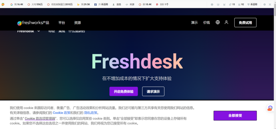This screenshot has width=276, height=129.
Task: Click the Bing index metric 29.5K
Action: (x=84, y=5)
